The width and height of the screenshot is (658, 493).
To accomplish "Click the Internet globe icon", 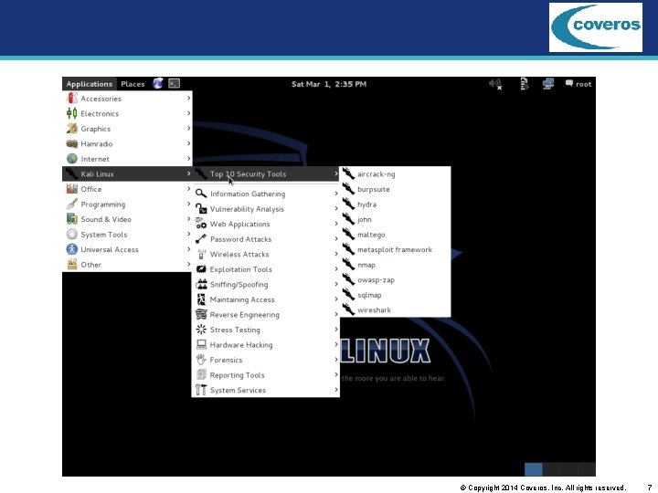I will (72, 159).
